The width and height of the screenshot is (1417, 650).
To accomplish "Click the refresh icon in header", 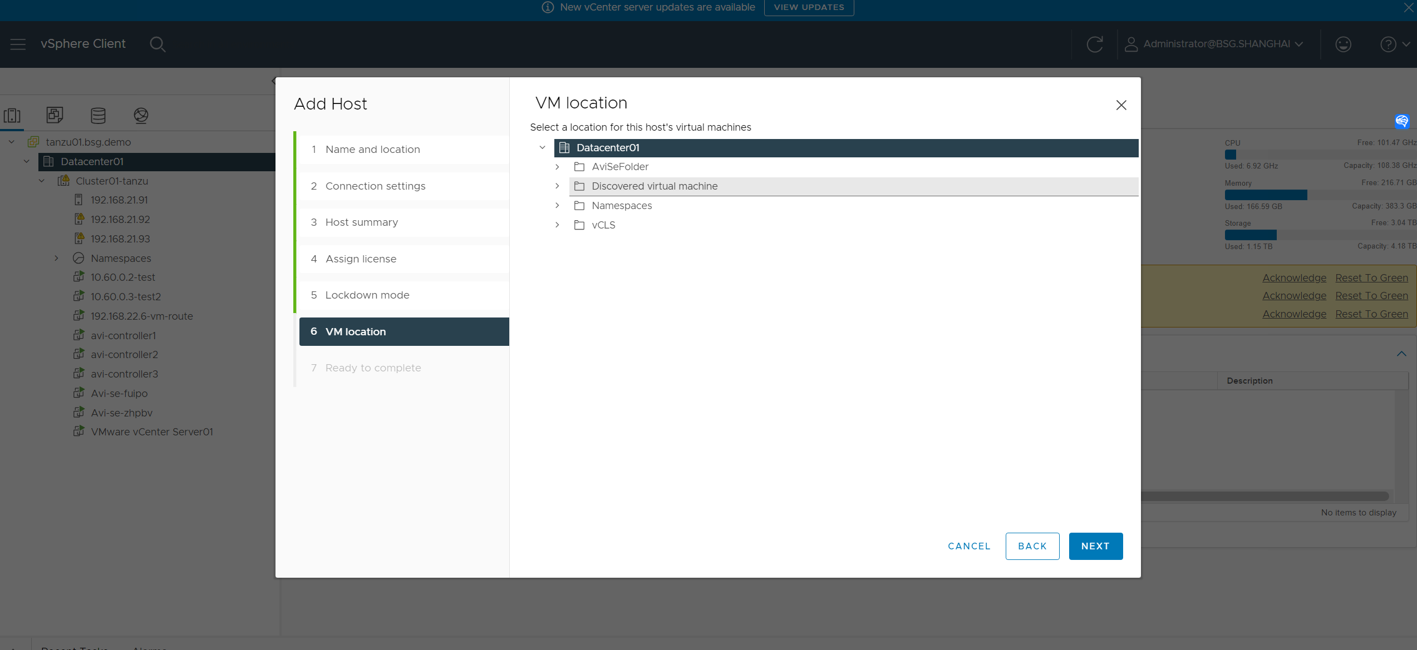I will (x=1094, y=44).
